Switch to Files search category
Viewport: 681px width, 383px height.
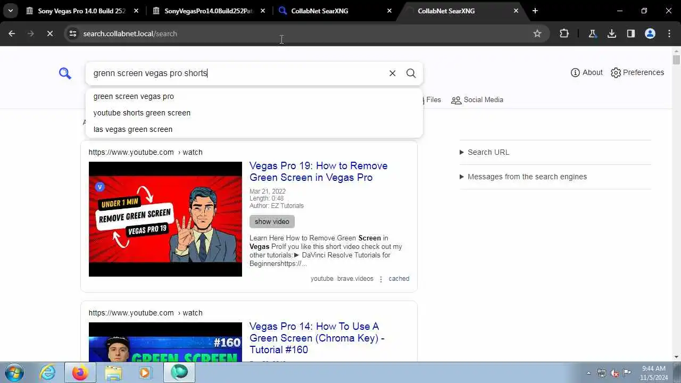click(432, 99)
